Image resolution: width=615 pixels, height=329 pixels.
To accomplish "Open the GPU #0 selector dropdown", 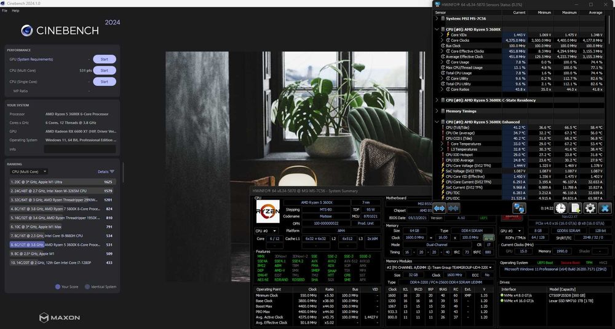I will tap(512, 231).
